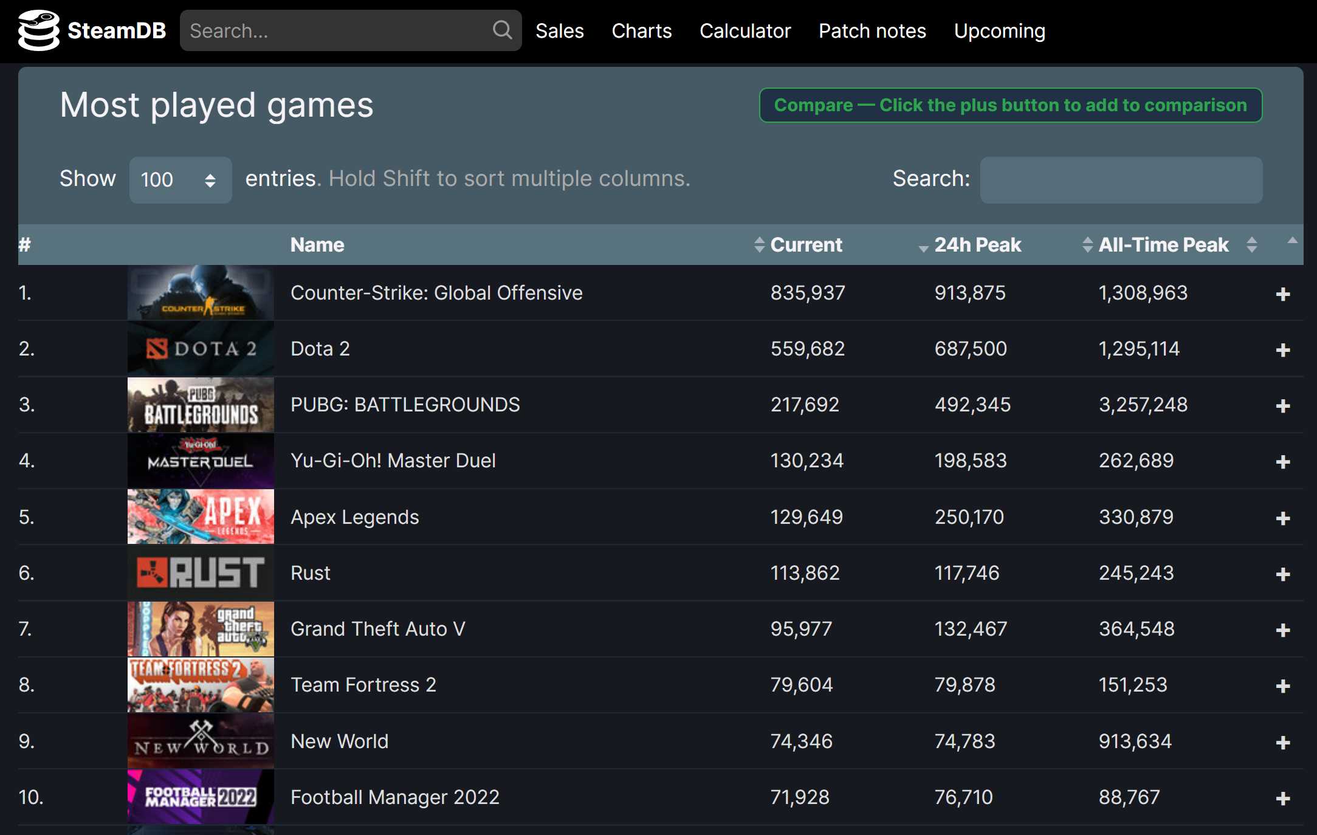Click the SteamDB home title

(117, 30)
